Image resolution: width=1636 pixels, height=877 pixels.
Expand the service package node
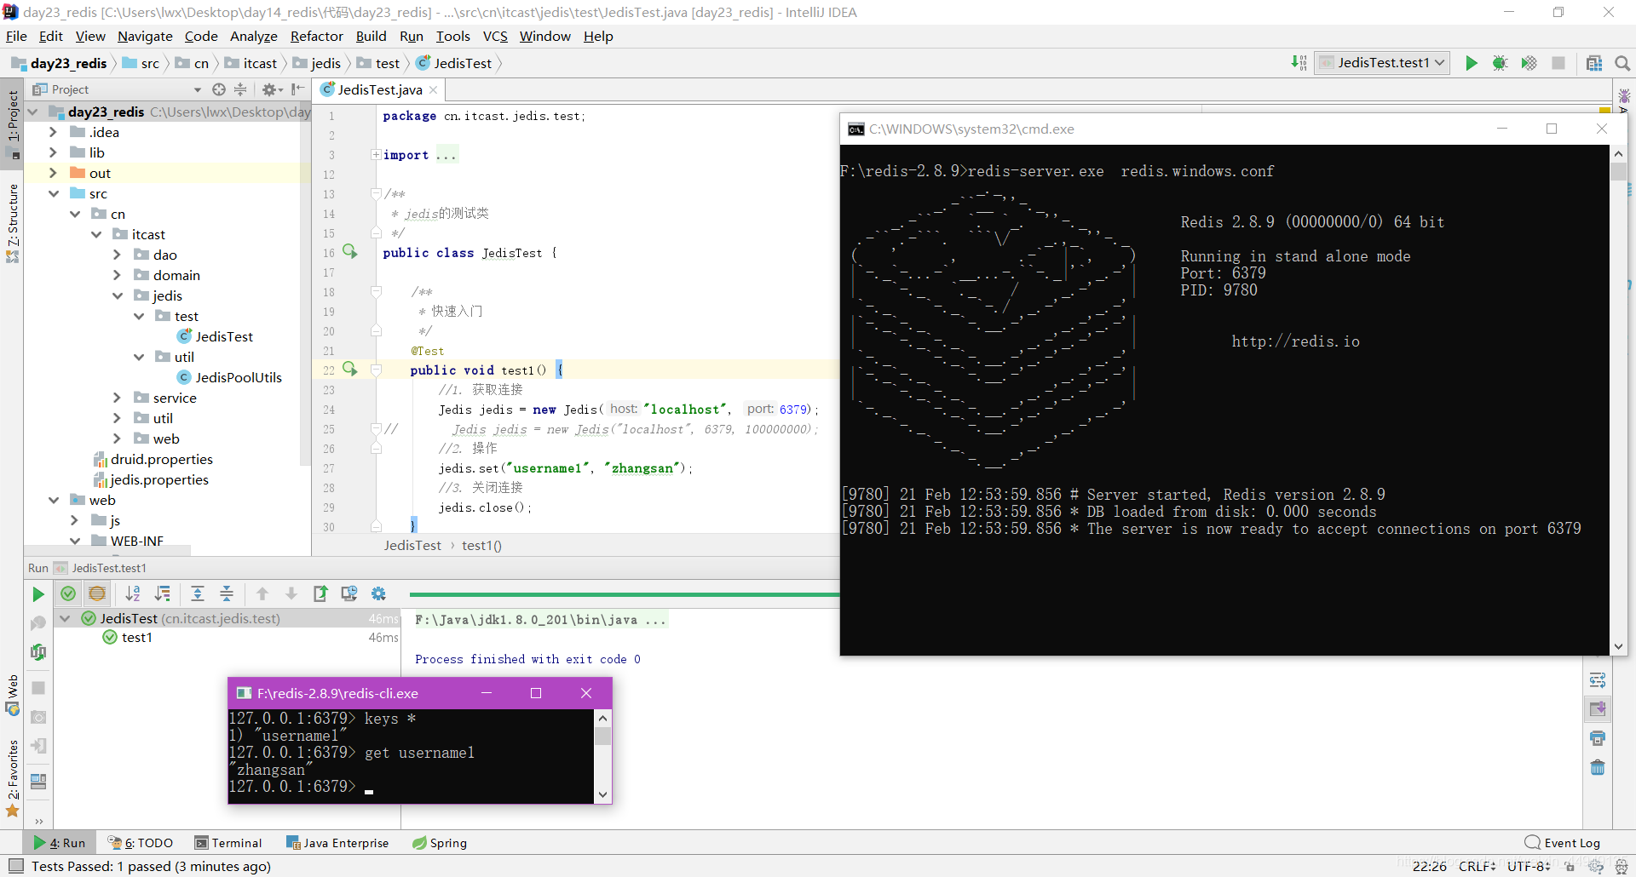pyautogui.click(x=118, y=398)
